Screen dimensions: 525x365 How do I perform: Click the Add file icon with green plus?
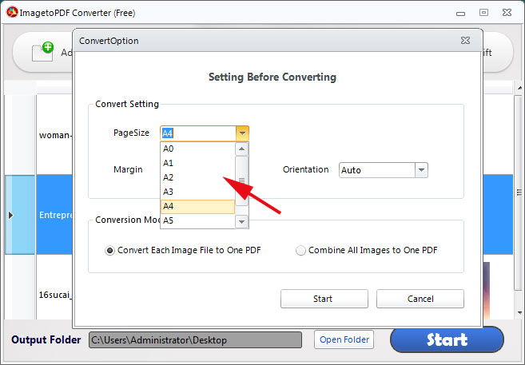[43, 52]
